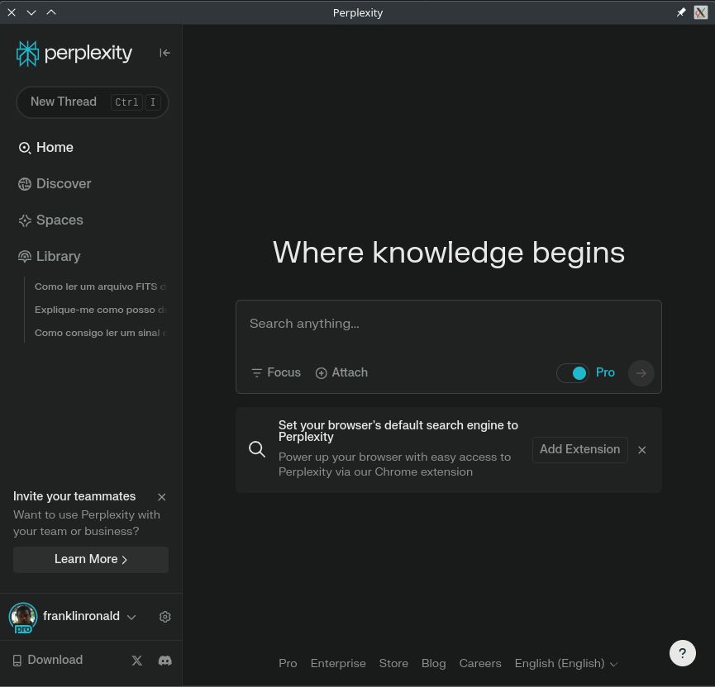Click the Add Extension button
The height and width of the screenshot is (687, 715).
(x=579, y=449)
